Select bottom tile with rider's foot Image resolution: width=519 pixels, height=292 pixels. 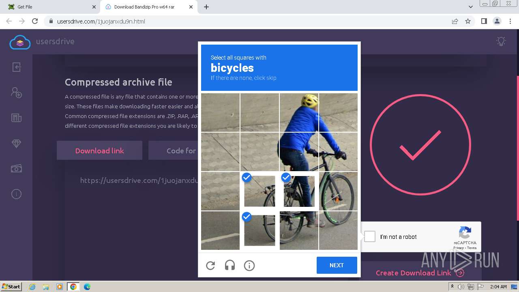(299, 230)
